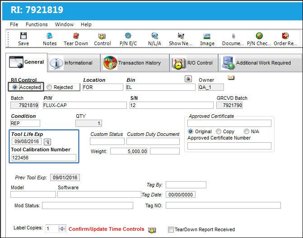Click the Label Copies spinner arrows
The height and width of the screenshot is (238, 303).
pos(62,229)
